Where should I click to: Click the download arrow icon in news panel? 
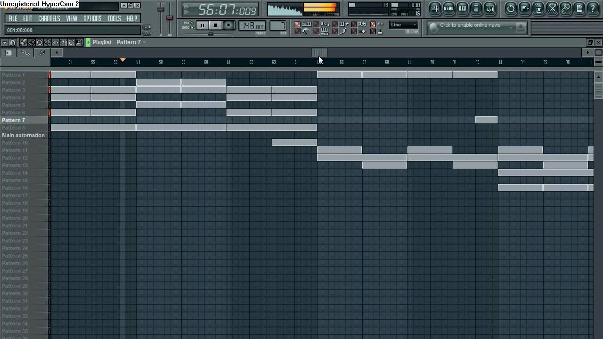tap(521, 28)
